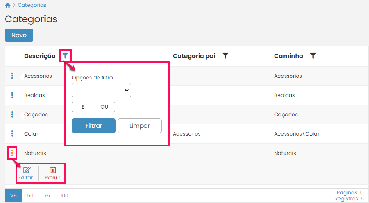This screenshot has width=369, height=203.
Task: Open actions menu for Colar row
Action: 12,134
